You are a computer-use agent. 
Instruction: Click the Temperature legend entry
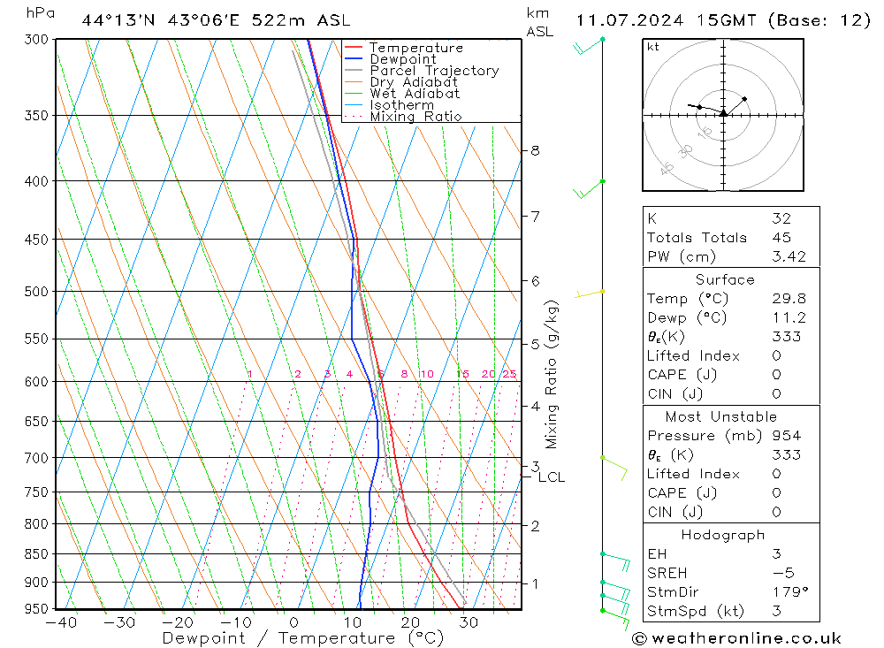[x=404, y=48]
